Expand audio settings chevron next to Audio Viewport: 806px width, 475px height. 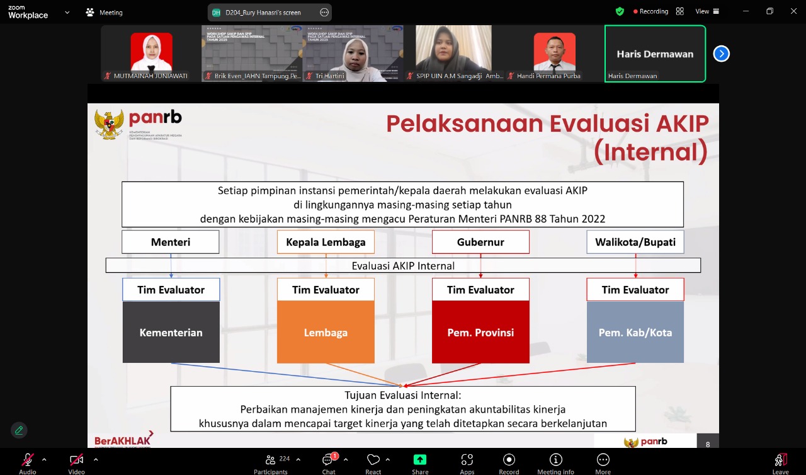pos(44,459)
